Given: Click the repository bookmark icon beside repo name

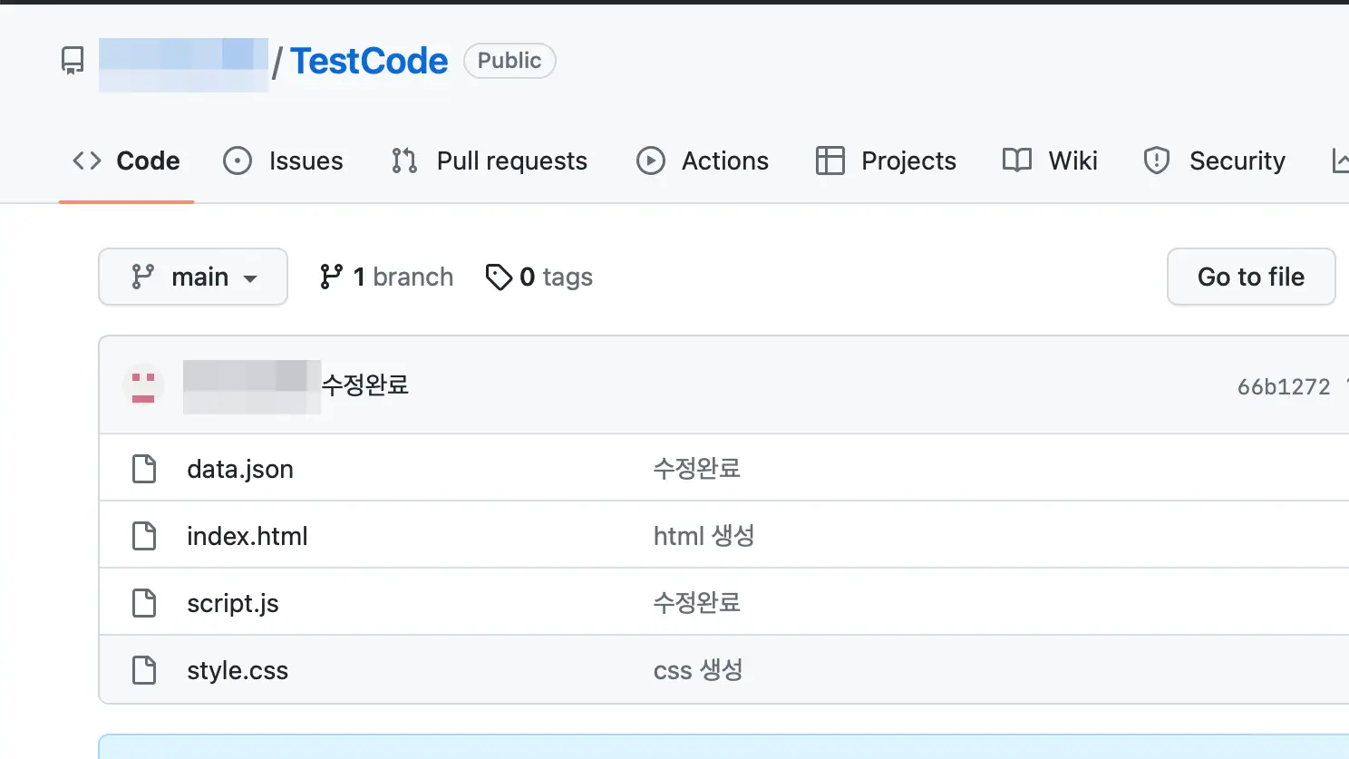Looking at the screenshot, I should (71, 60).
